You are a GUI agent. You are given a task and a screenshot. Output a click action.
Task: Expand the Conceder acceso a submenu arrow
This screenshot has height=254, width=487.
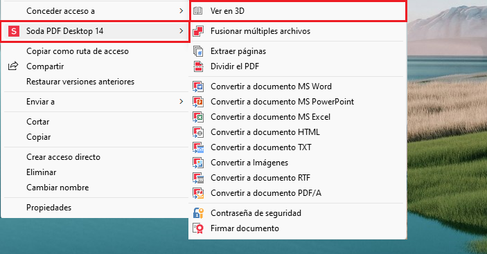[x=181, y=11]
